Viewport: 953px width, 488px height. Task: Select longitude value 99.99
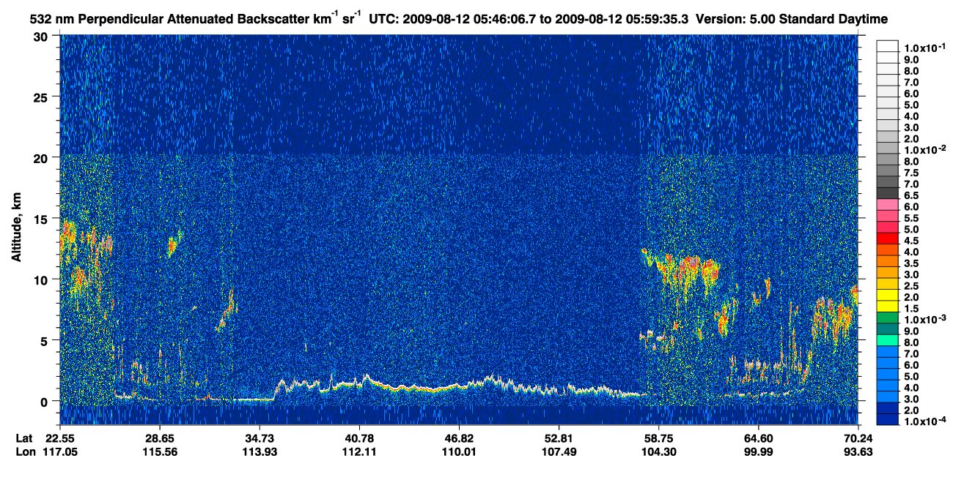758,451
